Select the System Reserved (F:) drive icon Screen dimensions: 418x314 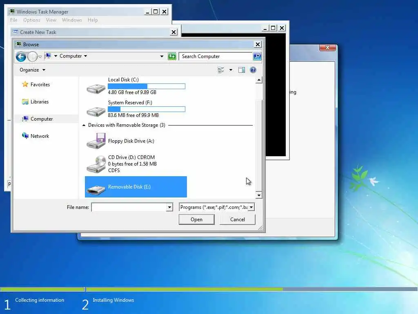point(96,111)
